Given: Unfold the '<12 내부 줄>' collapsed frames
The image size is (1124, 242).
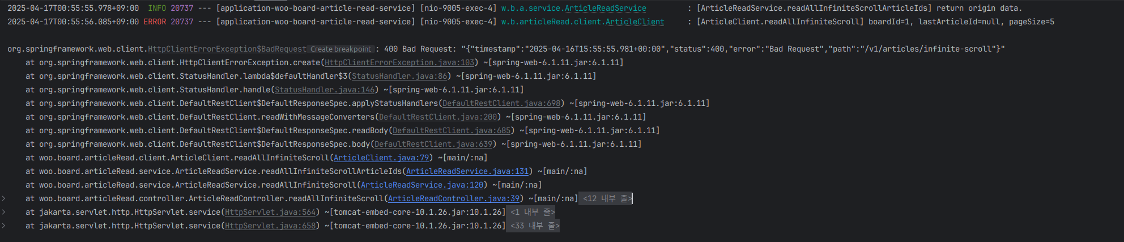Looking at the screenshot, I should (606, 198).
